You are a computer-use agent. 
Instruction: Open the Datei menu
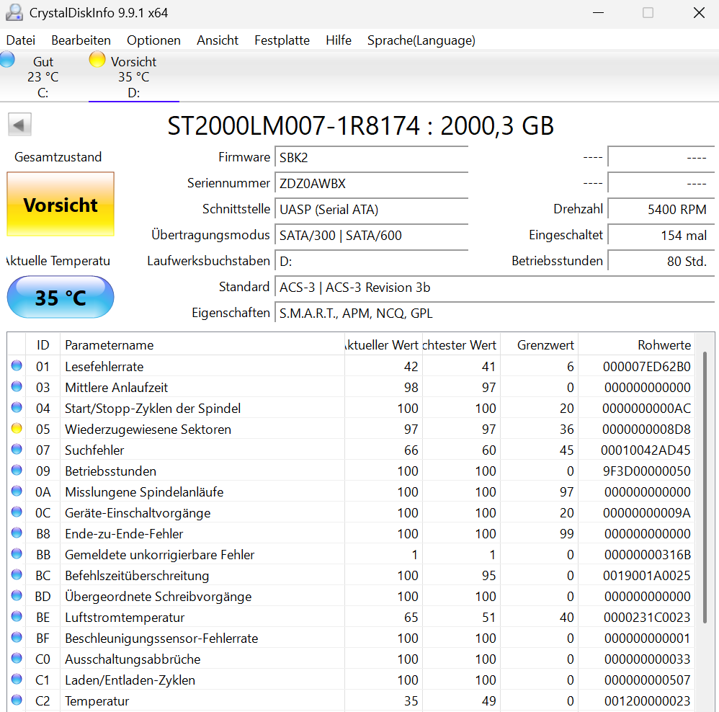click(21, 40)
